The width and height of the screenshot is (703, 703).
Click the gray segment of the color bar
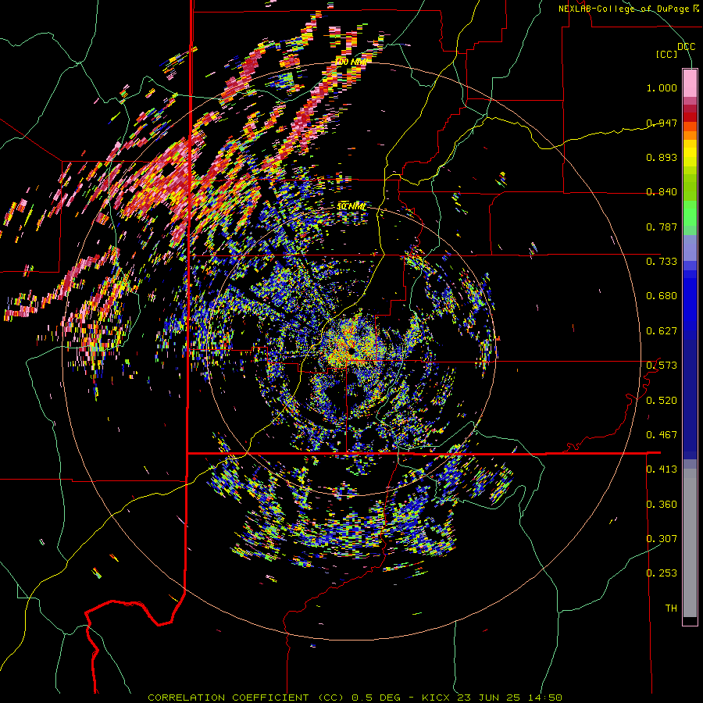pos(690,543)
